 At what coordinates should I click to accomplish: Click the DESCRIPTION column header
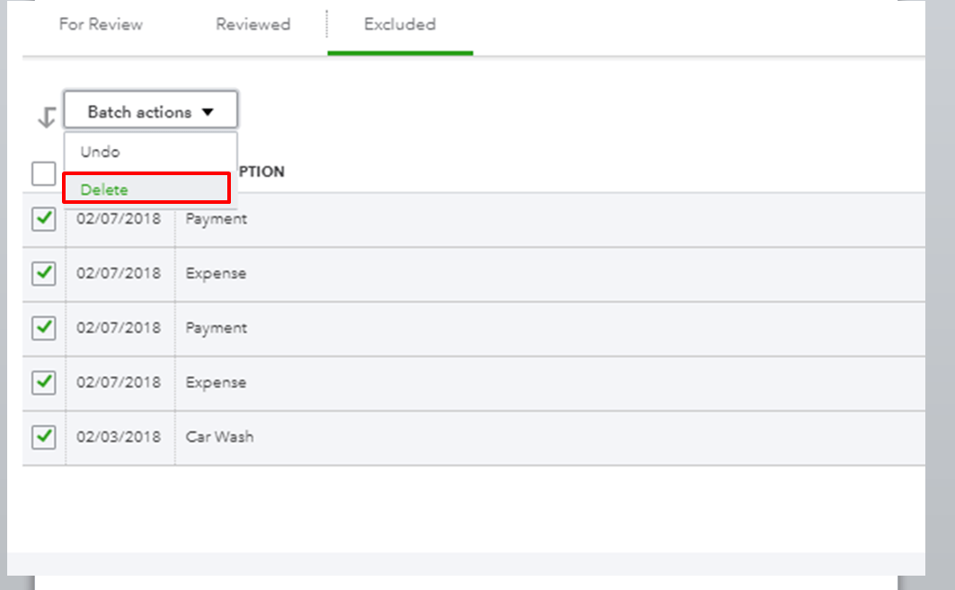click(262, 172)
